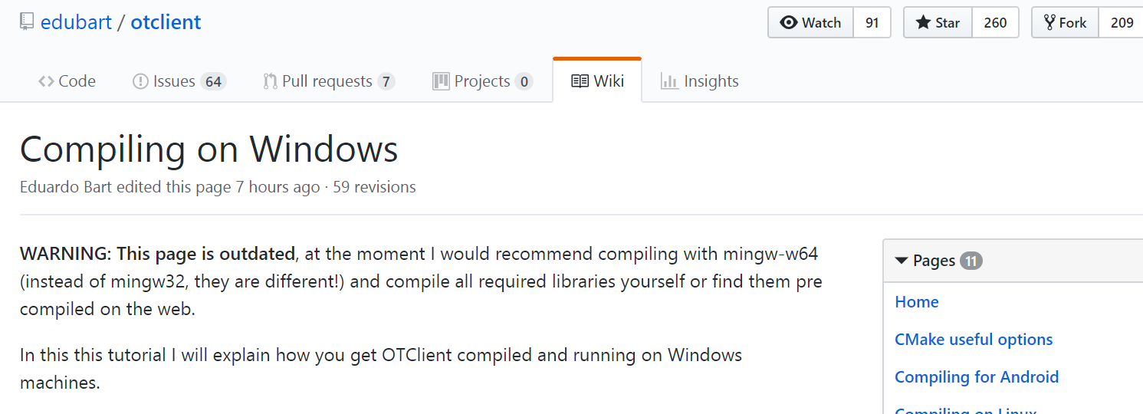1143x414 pixels.
Task: Click the Insights bar-graph icon
Action: point(669,81)
